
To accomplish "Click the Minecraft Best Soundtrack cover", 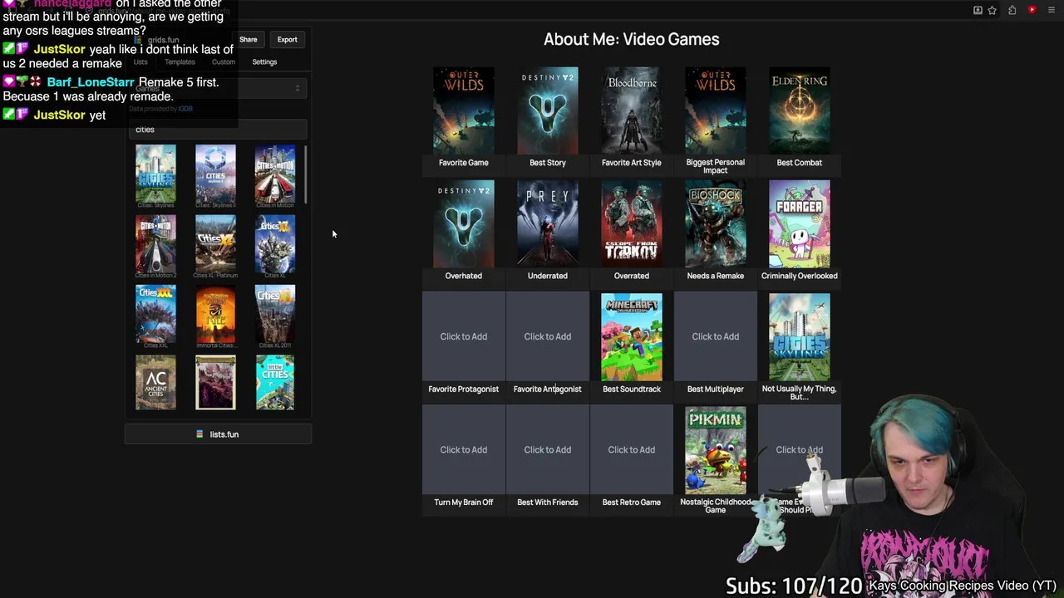I will click(x=632, y=337).
